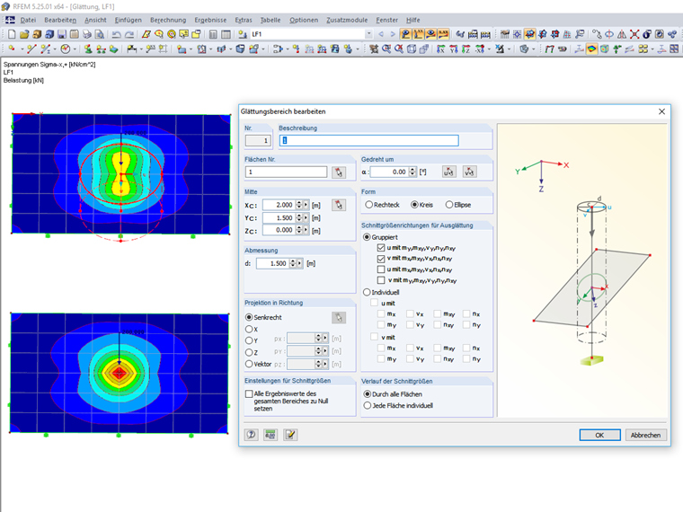The height and width of the screenshot is (512, 683).
Task: Toggle the colored surface results display icon
Action: pyautogui.click(x=591, y=49)
